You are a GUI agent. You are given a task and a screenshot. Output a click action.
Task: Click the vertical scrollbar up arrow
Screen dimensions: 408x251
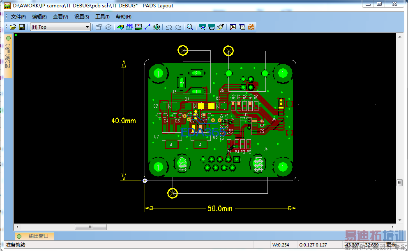[400, 37]
